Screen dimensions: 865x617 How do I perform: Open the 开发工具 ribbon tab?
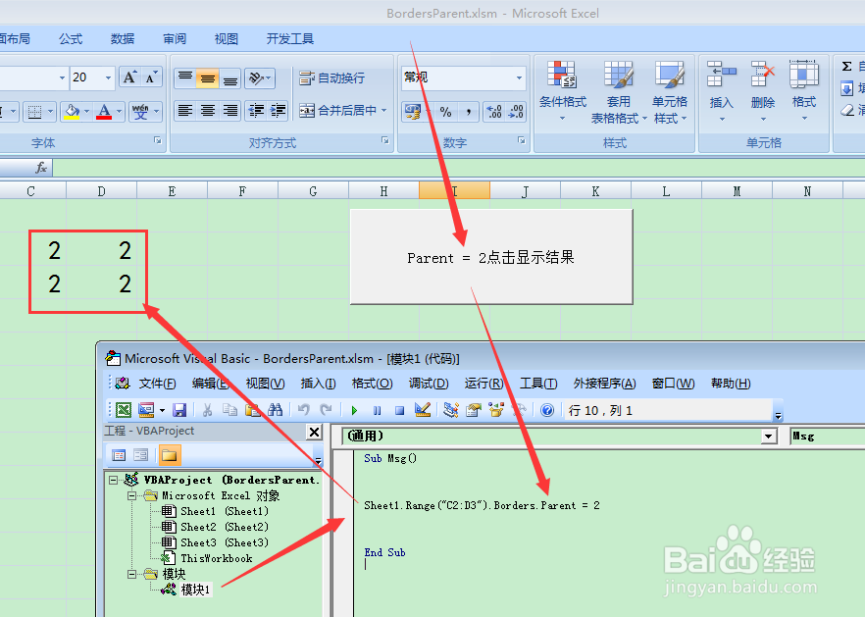coord(290,39)
